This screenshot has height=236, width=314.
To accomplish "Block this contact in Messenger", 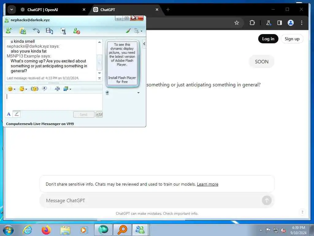I will (76, 31).
